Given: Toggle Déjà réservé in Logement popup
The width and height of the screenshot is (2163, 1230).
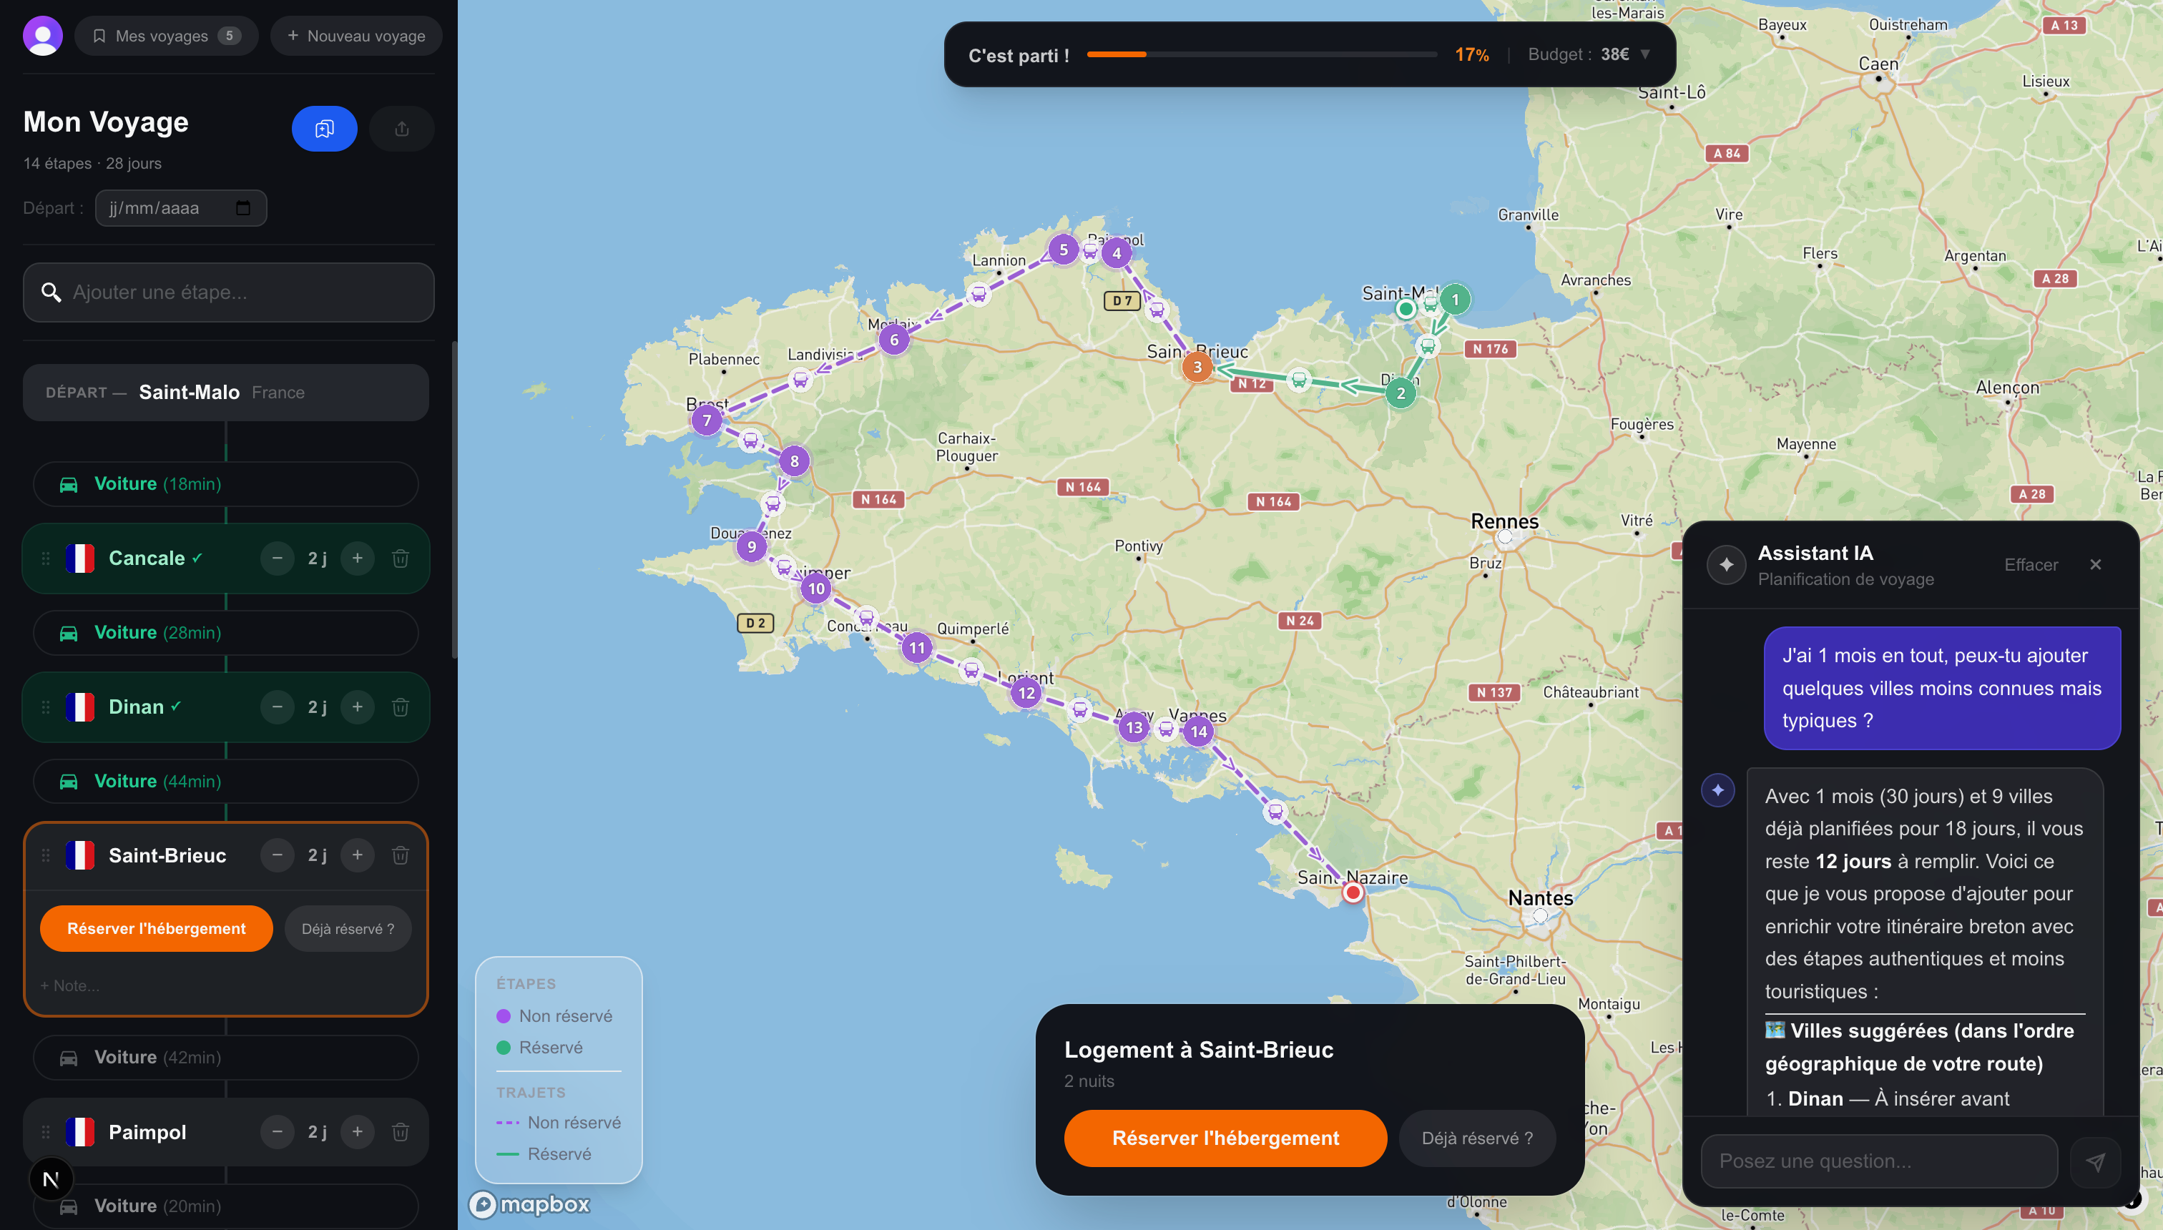Looking at the screenshot, I should pos(1477,1138).
